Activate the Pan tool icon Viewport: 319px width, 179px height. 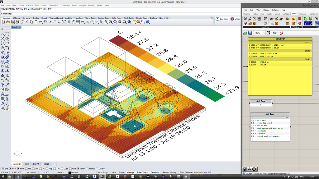tap(45, 22)
